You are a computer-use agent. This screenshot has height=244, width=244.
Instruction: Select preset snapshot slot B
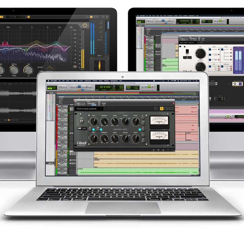coord(165,109)
